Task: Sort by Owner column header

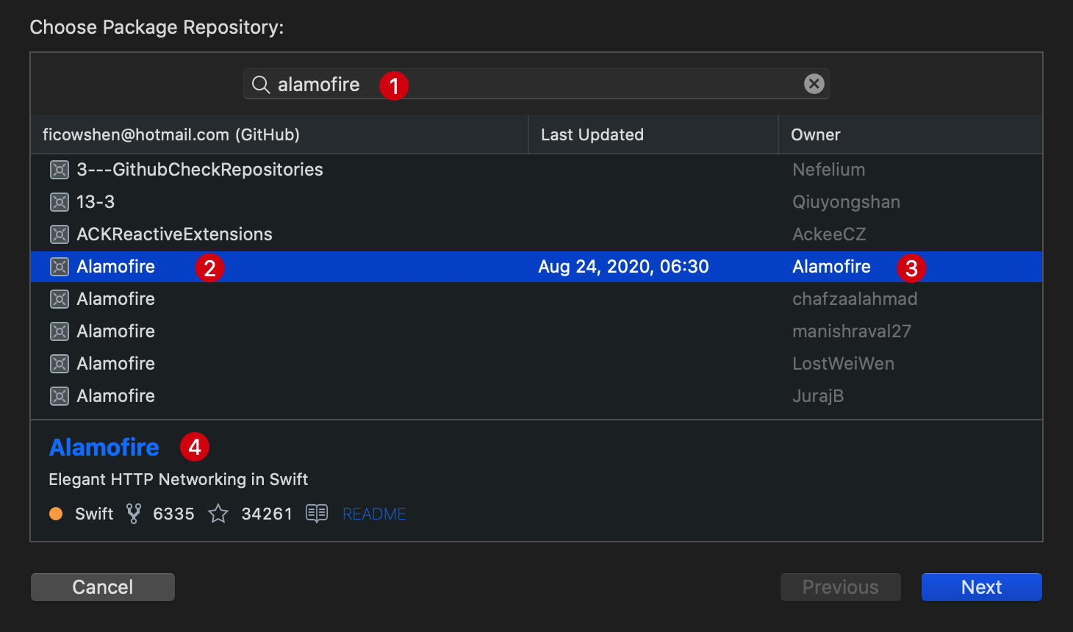Action: tap(911, 134)
